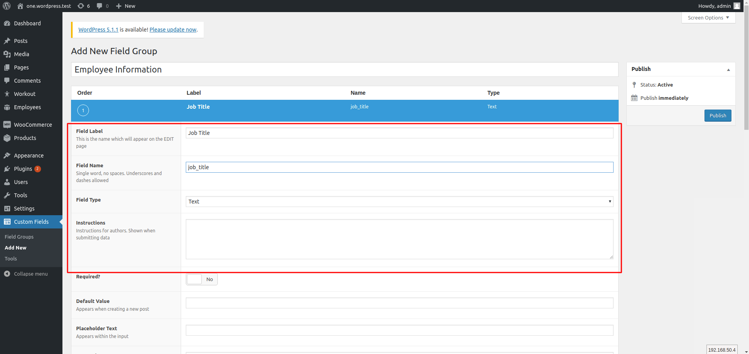Click into the Instructions textarea
This screenshot has height=354, width=749.
click(x=399, y=239)
